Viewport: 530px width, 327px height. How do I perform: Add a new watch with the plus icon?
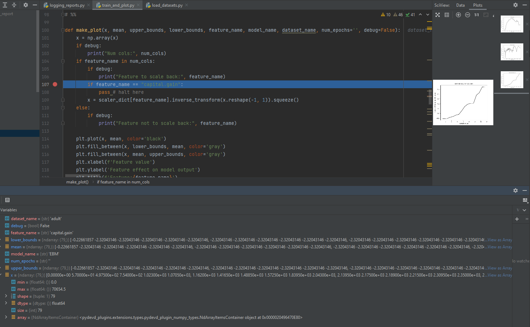[517, 219]
